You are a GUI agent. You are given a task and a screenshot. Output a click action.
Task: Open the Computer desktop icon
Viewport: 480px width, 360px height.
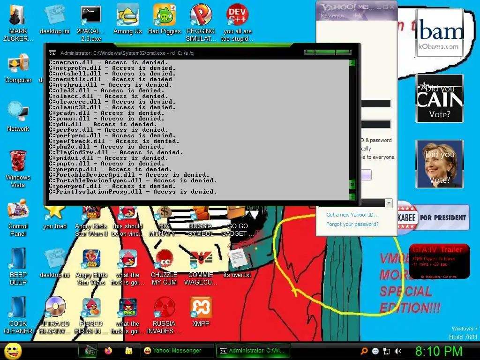(x=18, y=68)
